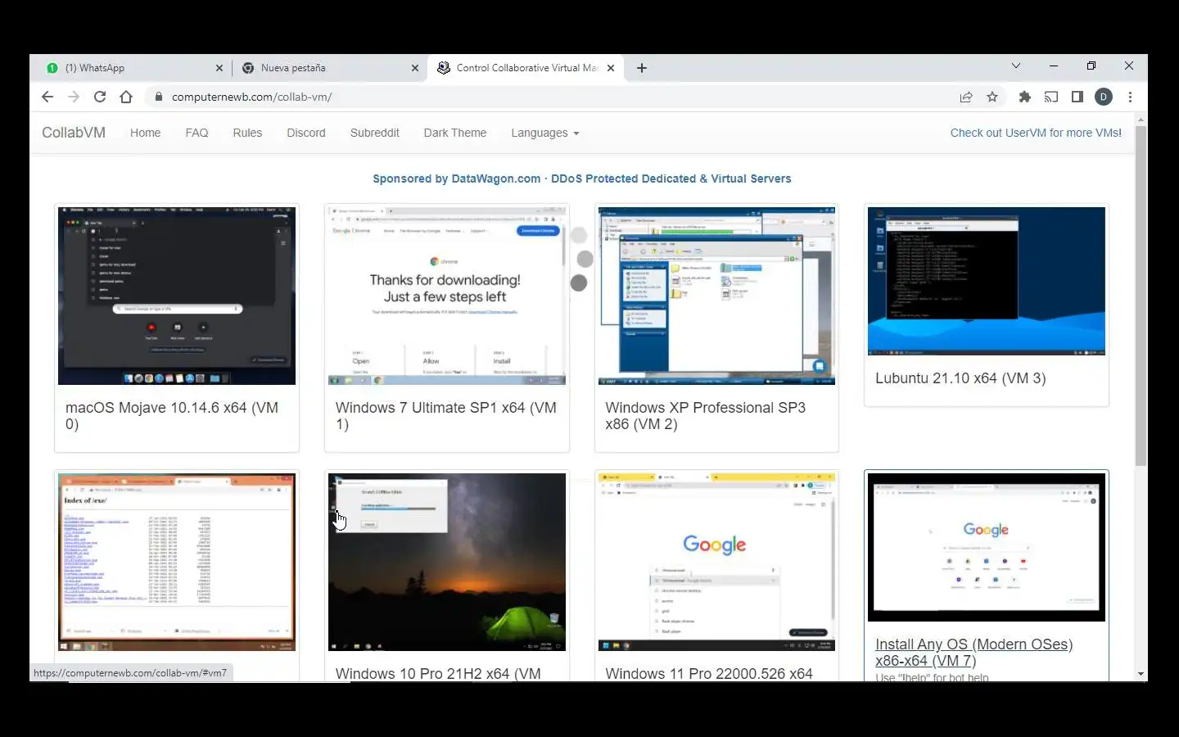Switch to the WhatsApp tab
This screenshot has height=737, width=1179.
pos(131,68)
